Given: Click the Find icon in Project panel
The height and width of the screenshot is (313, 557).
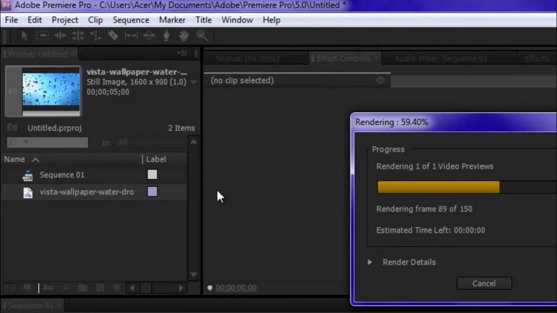Looking at the screenshot, I should click(66, 288).
